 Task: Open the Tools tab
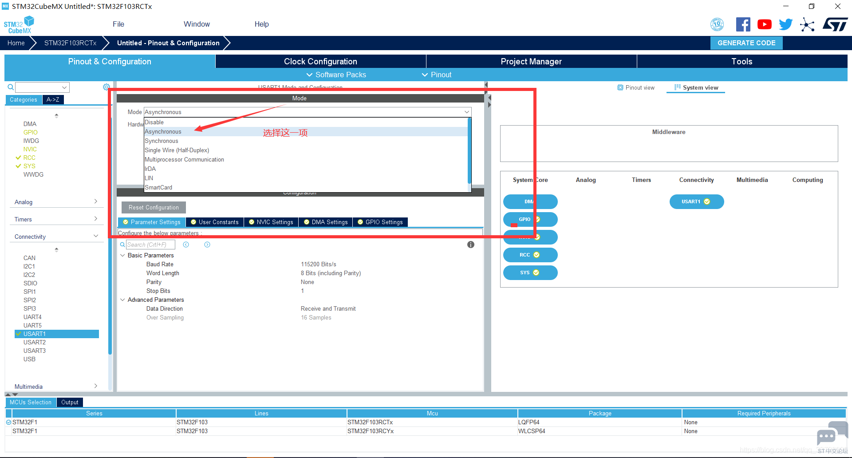click(742, 61)
